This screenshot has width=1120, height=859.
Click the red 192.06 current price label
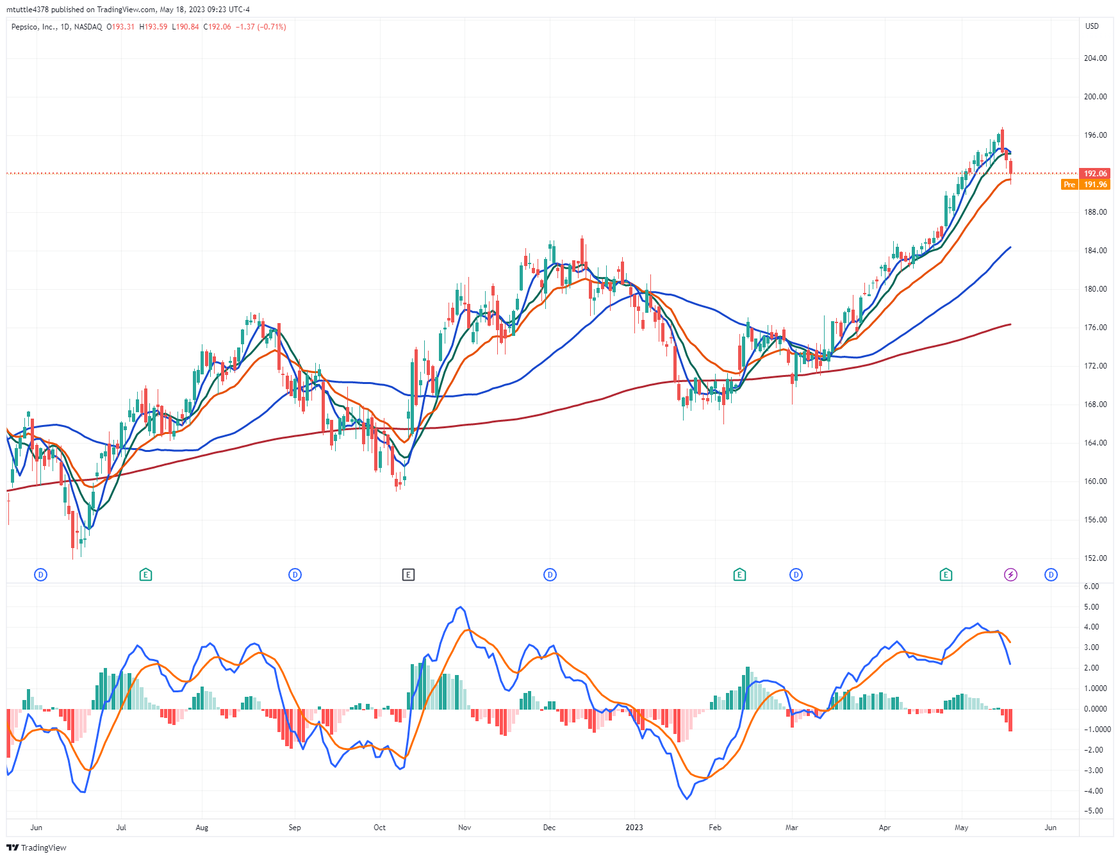(1096, 174)
